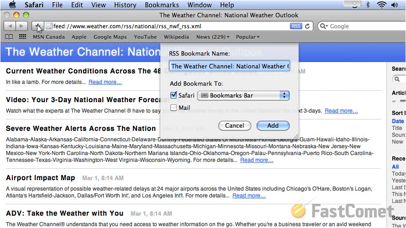Image resolution: width=406 pixels, height=228 pixels.
Task: Open the Window menu
Action: pos(200,5)
